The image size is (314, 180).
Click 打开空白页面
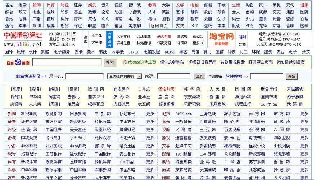[261, 62]
